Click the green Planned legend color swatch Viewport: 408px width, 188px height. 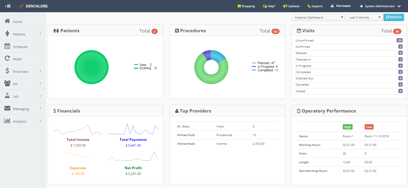[254, 63]
